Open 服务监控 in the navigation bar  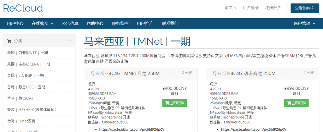pos(120,23)
